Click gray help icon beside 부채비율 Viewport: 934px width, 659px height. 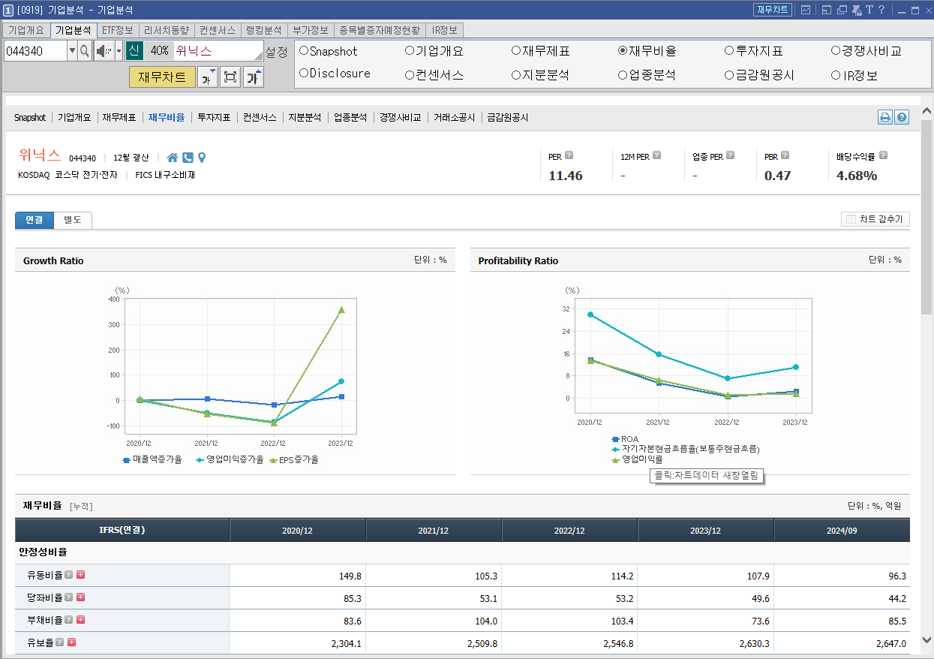point(68,620)
